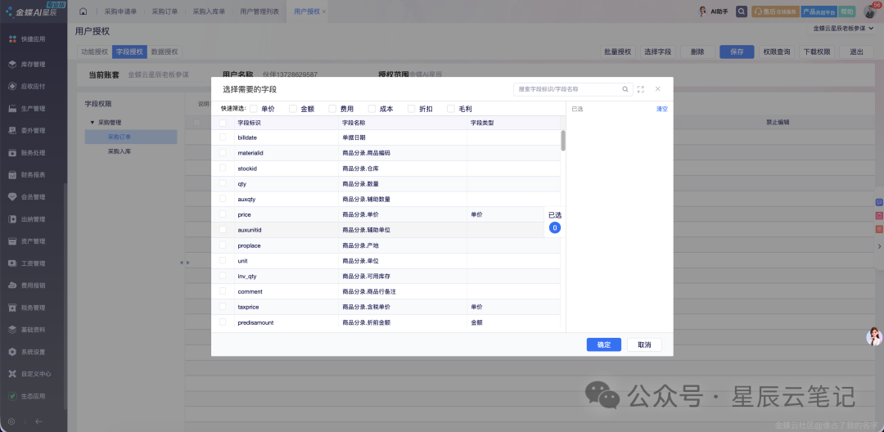Open 账务处理 module in sidebar

pos(27,153)
